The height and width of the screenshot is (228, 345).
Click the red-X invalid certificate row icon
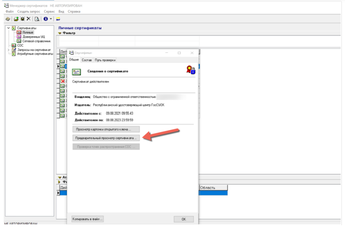63,81
